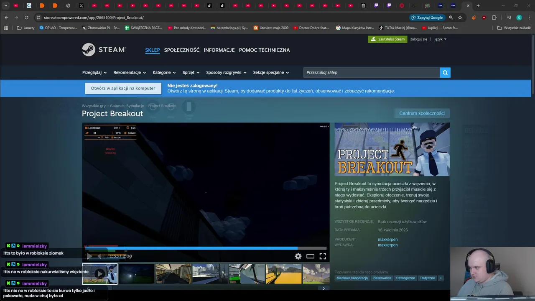The image size is (535, 301).
Task: Open video settings gear icon
Action: pos(298,256)
